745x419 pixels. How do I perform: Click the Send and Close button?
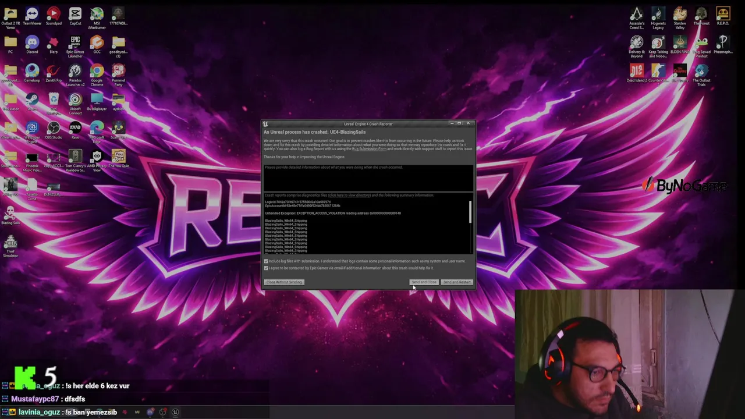pyautogui.click(x=424, y=282)
